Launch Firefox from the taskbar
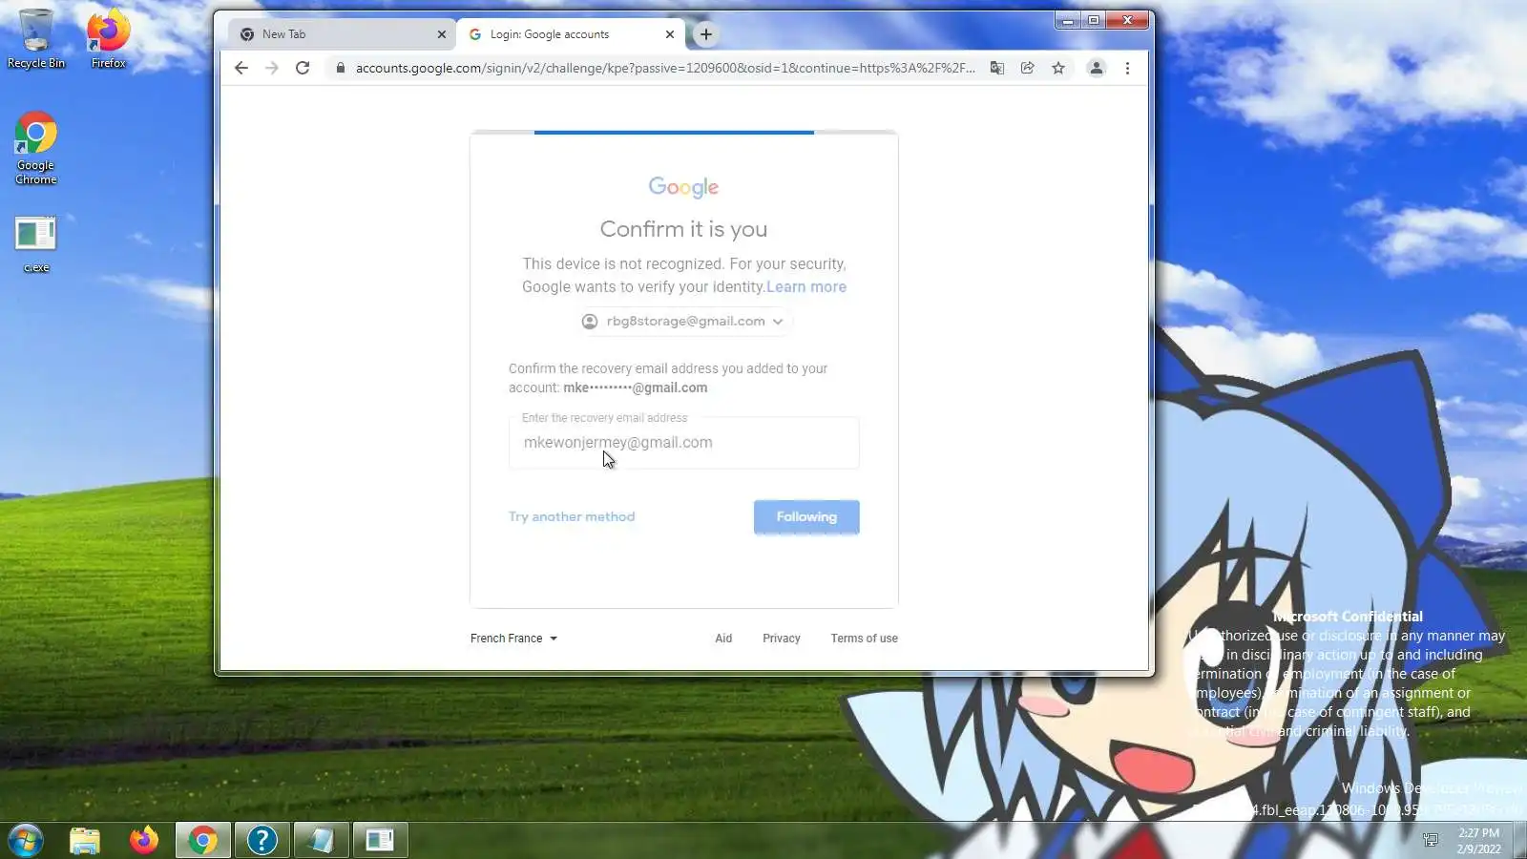 coord(144,840)
